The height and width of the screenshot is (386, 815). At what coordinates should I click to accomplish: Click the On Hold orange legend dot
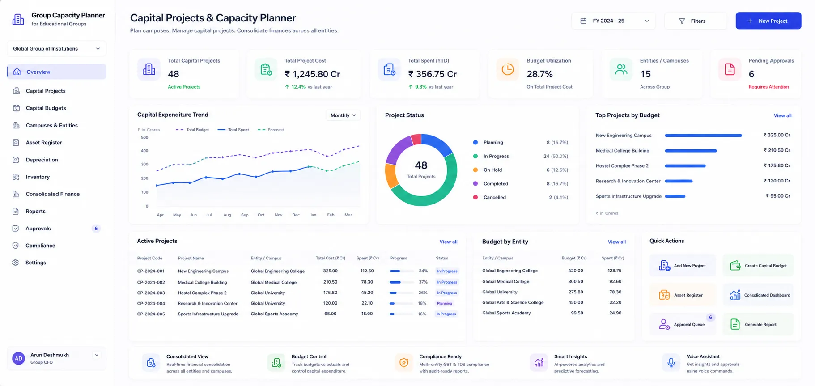click(475, 170)
